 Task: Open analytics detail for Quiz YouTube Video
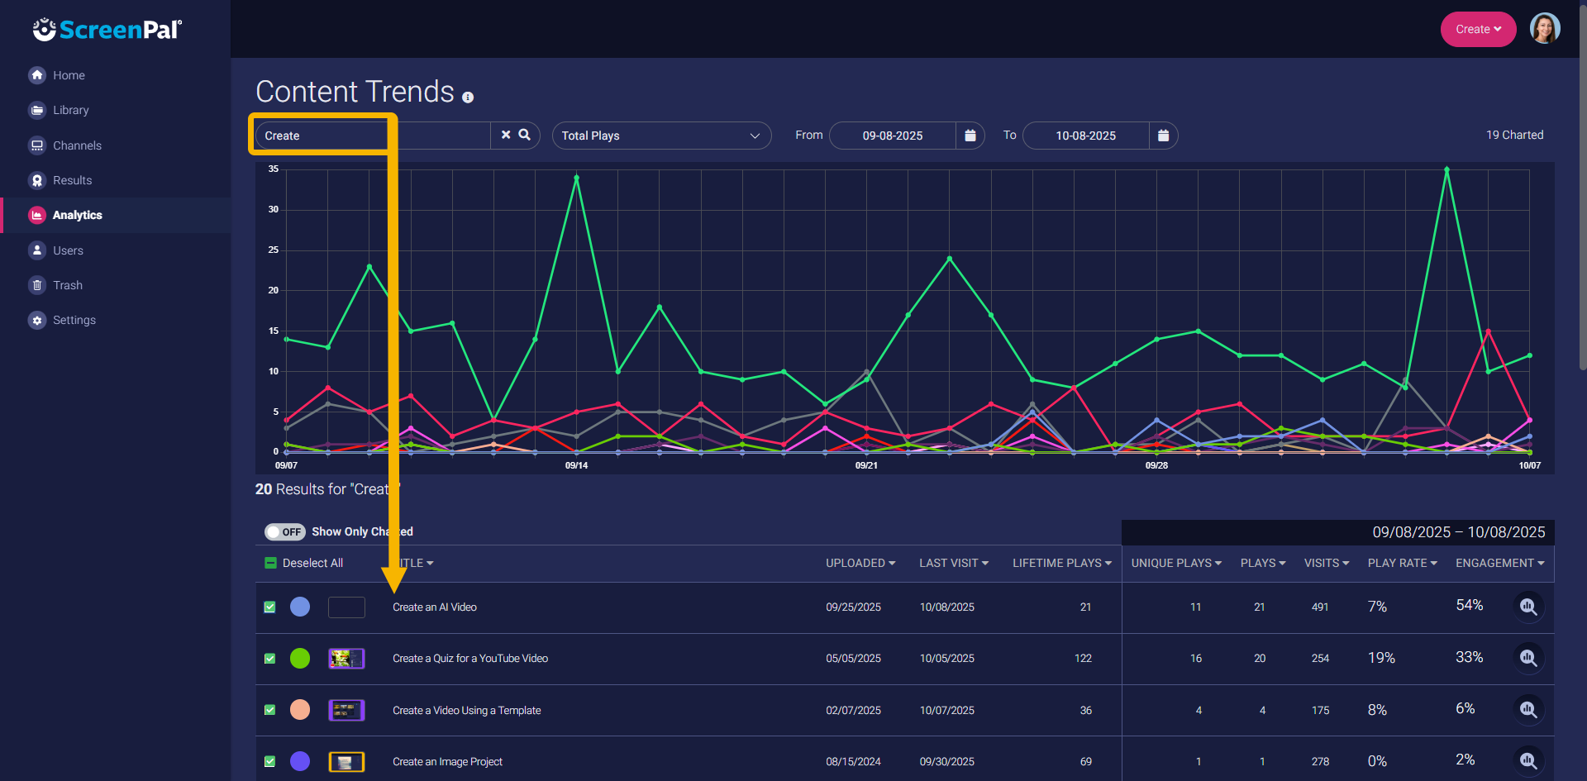pos(1528,658)
